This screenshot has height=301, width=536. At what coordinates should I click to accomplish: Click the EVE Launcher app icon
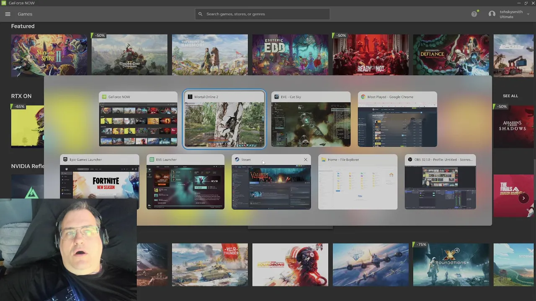point(152,159)
